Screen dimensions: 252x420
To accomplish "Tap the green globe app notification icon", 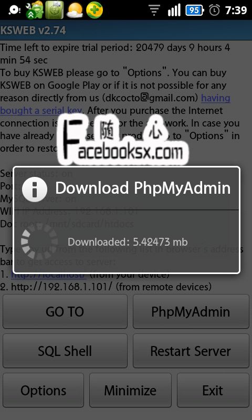I will coord(55,10).
